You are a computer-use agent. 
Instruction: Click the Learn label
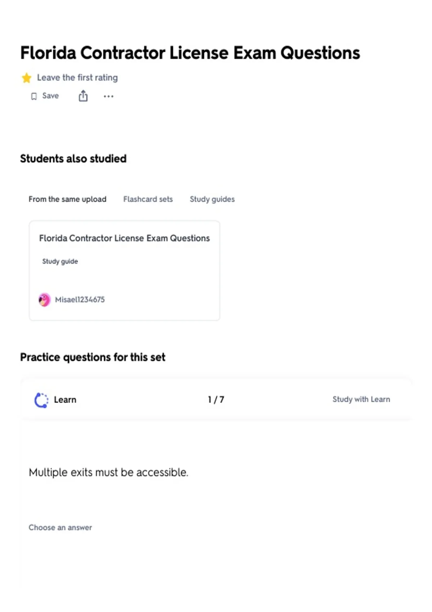tap(65, 400)
